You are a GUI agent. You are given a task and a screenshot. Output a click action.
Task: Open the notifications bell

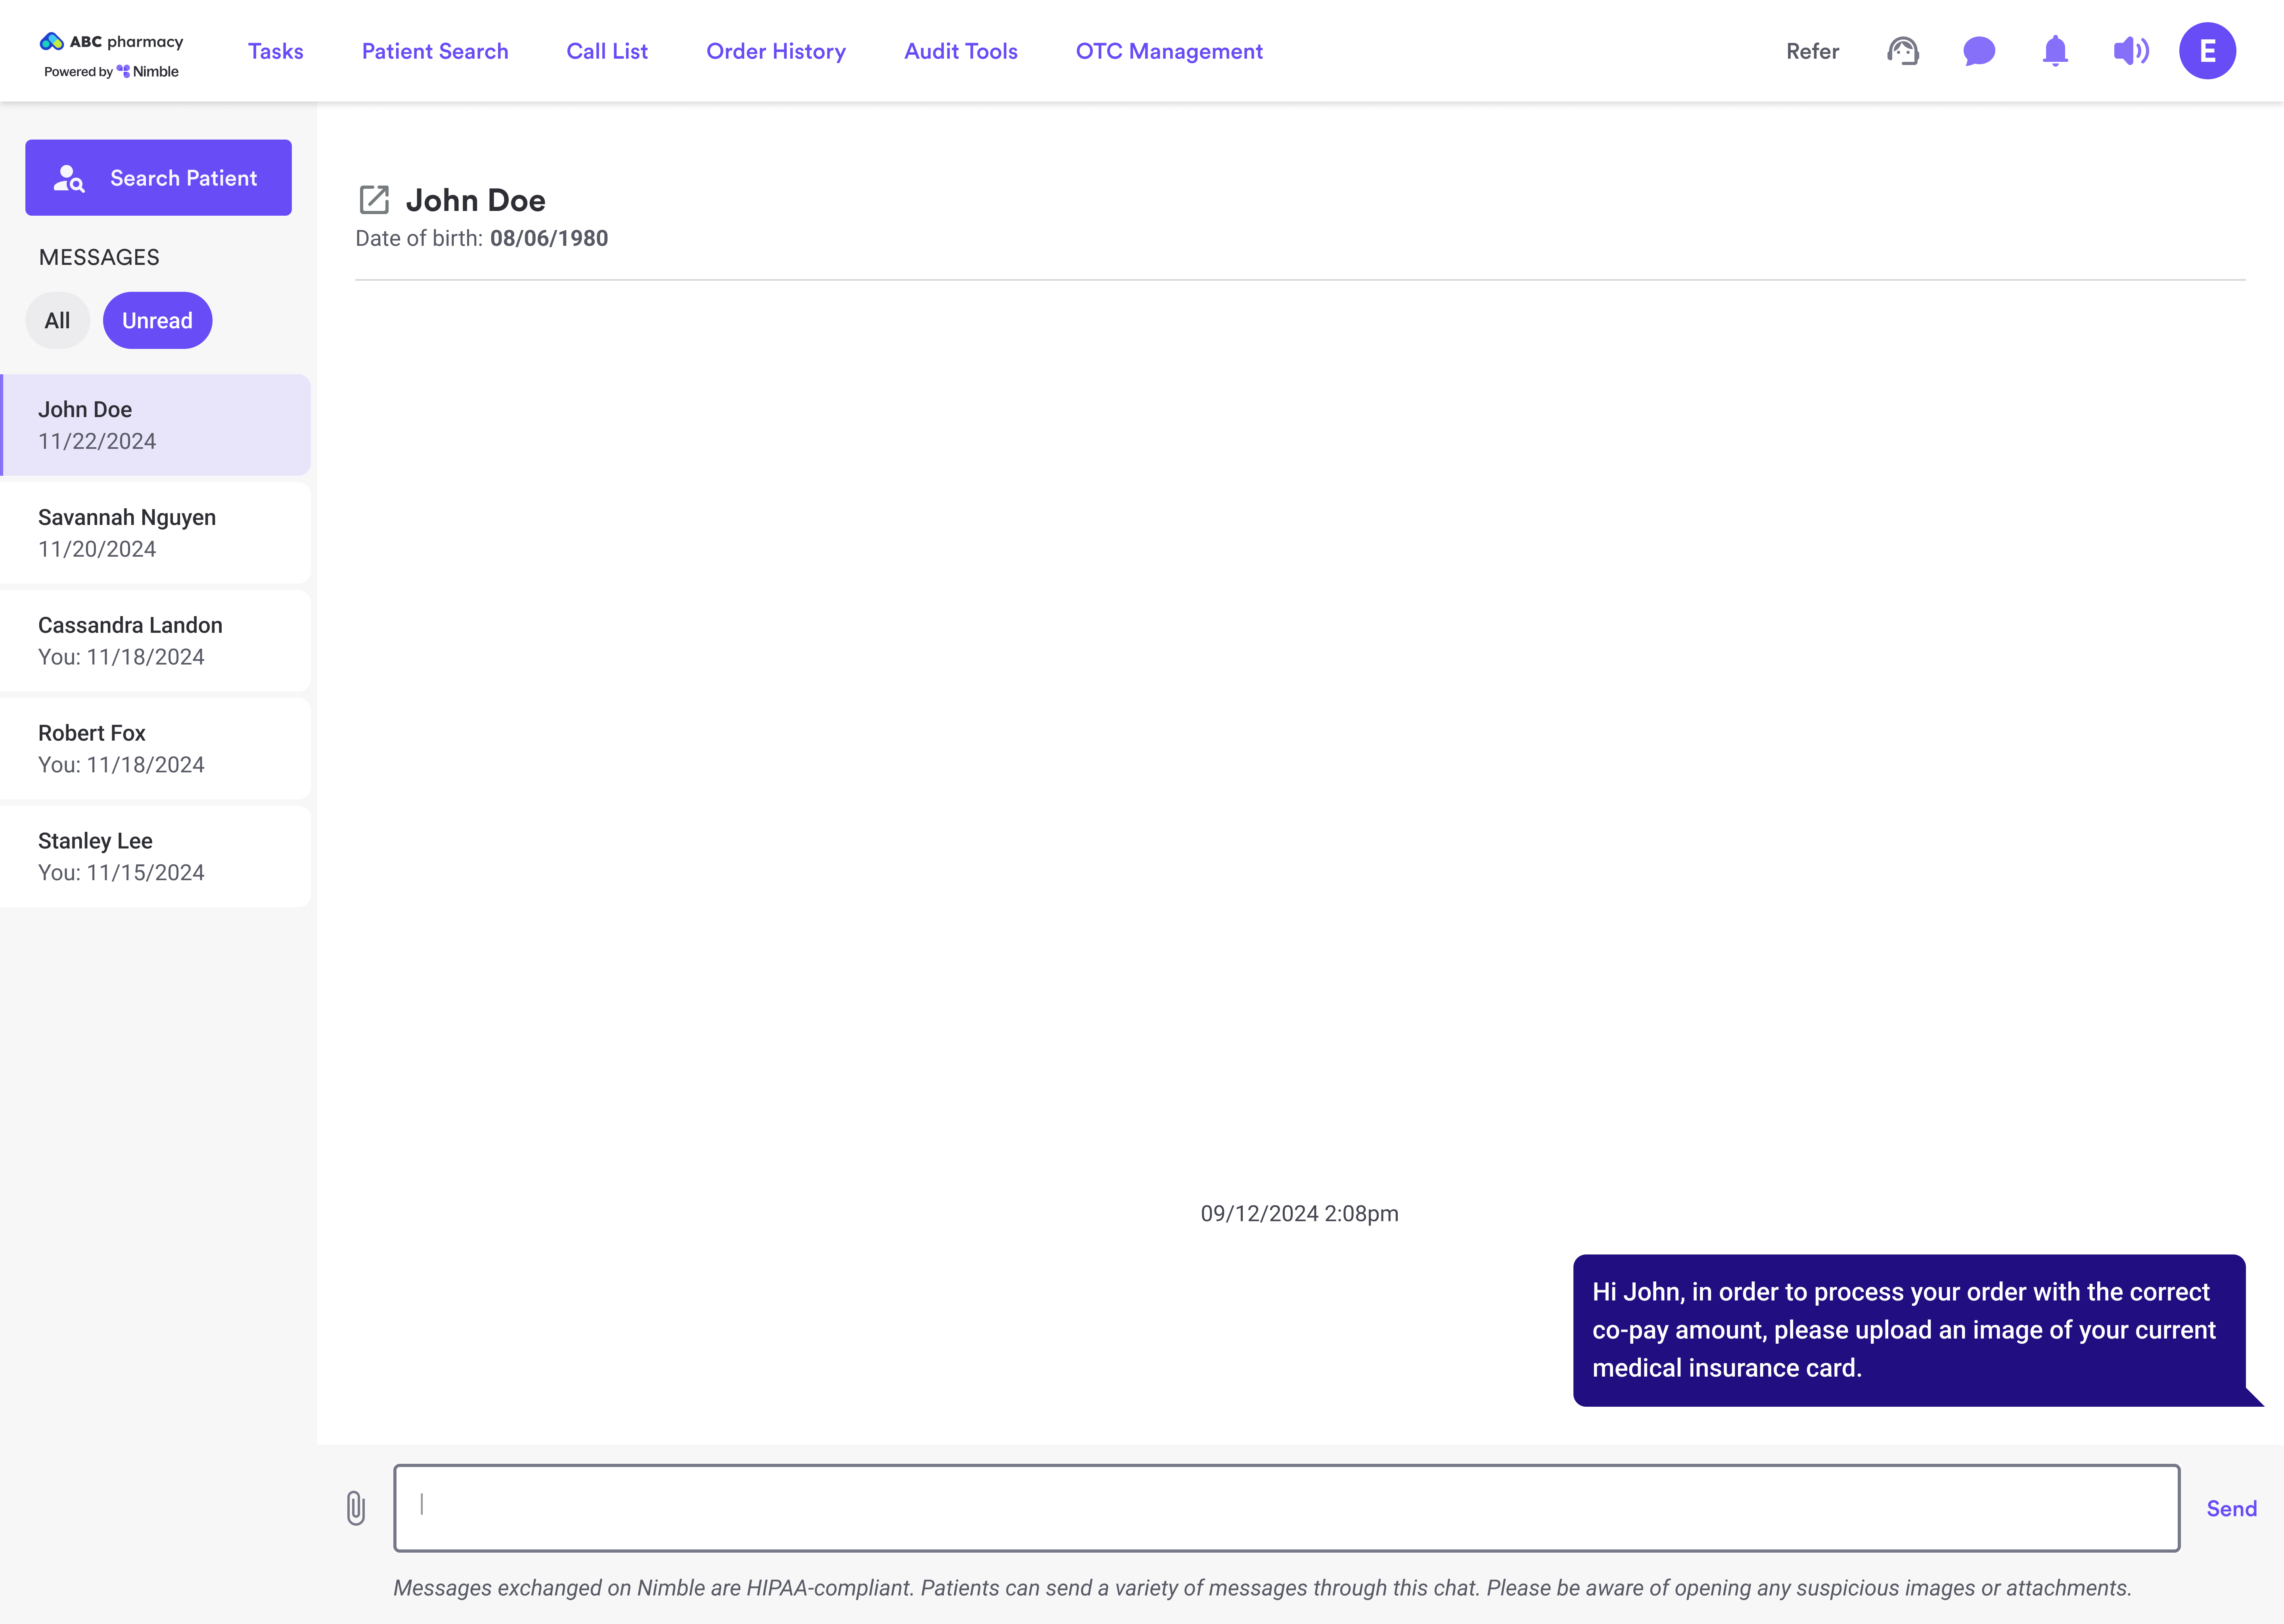[x=2054, y=51]
